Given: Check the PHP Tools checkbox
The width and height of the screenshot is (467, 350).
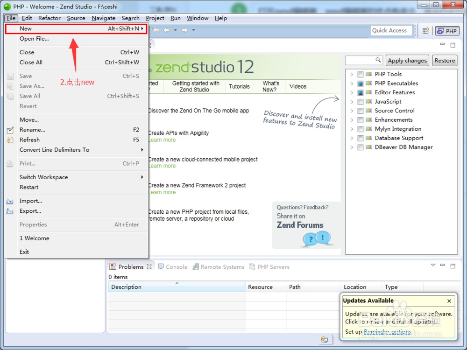Looking at the screenshot, I should click(361, 74).
